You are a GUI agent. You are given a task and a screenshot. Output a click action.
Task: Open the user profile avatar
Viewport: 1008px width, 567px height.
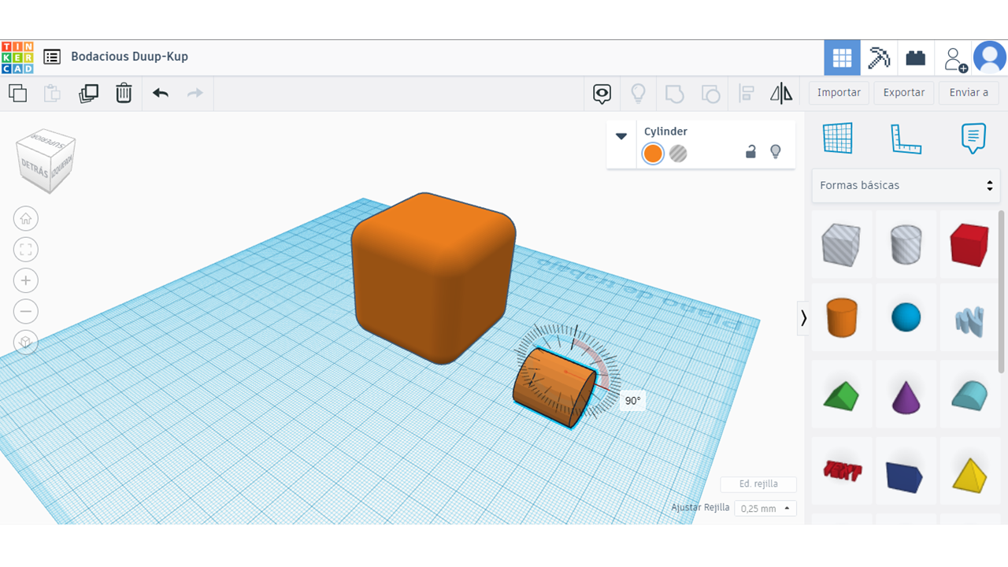click(990, 57)
